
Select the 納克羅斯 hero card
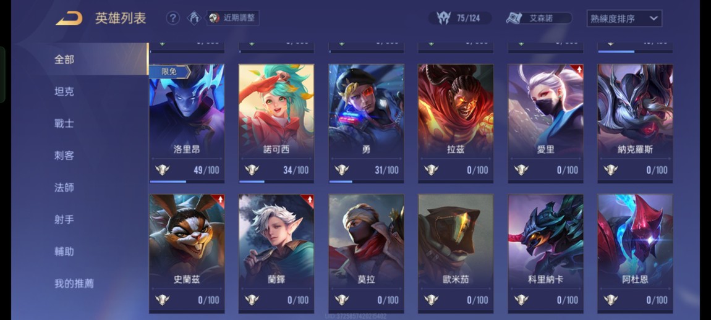[635, 124]
